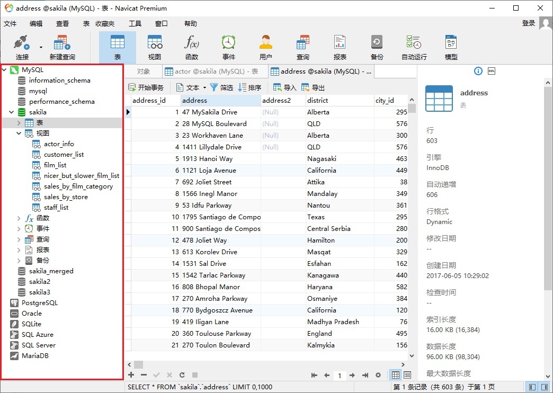The width and height of the screenshot is (553, 393).
Task: Switch to the 对象 tab
Action: pyautogui.click(x=143, y=72)
